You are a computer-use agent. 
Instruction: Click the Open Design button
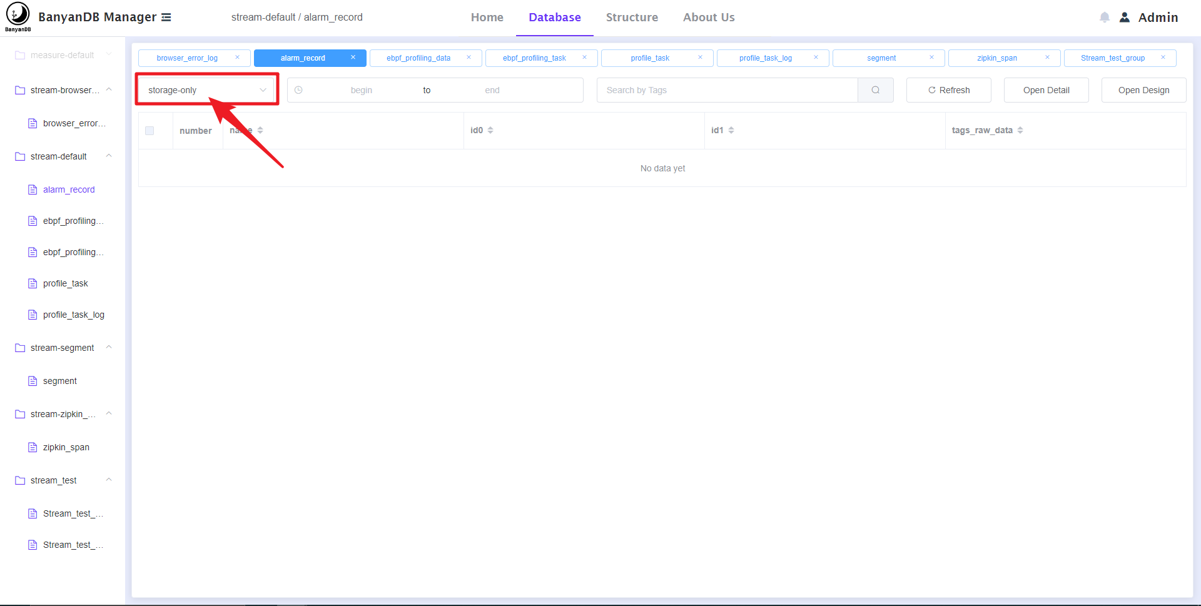point(1144,90)
